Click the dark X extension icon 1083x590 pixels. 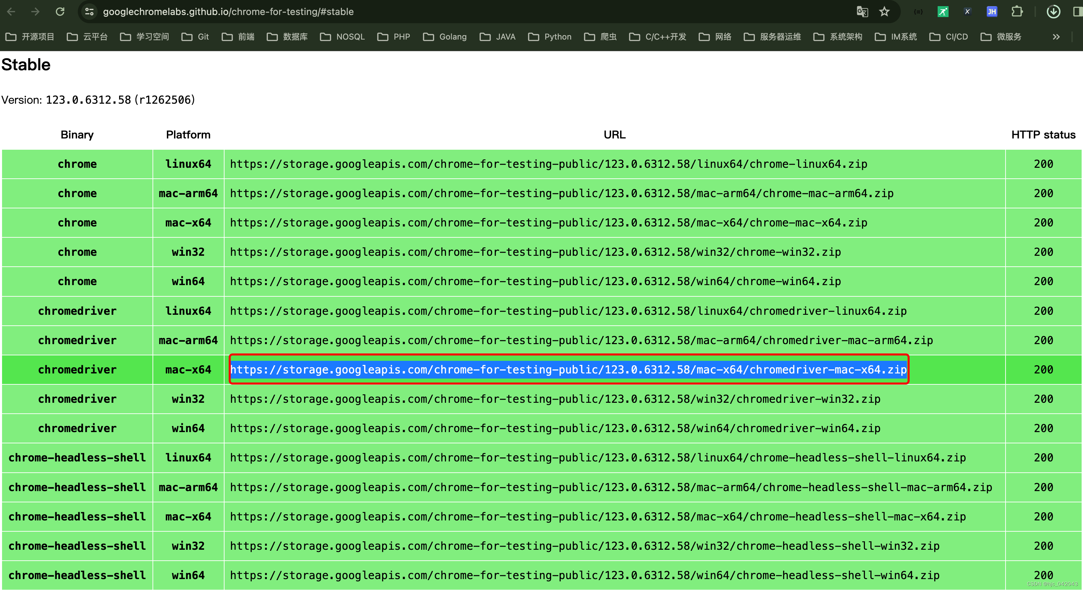(x=967, y=12)
